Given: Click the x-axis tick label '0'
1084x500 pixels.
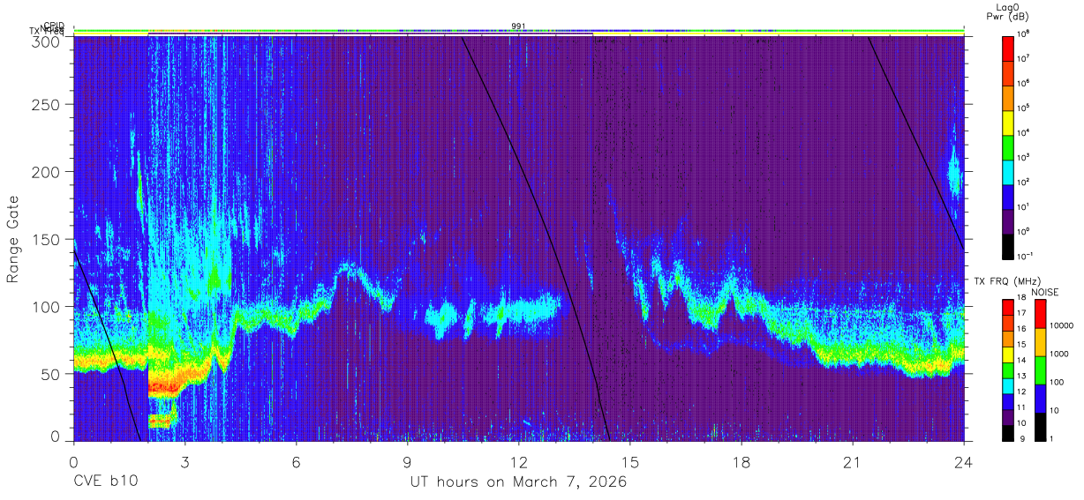Looking at the screenshot, I should tap(73, 461).
